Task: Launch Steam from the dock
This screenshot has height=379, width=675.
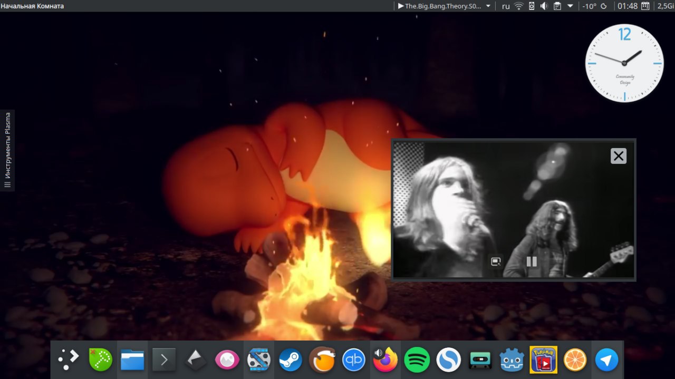Action: pos(291,360)
